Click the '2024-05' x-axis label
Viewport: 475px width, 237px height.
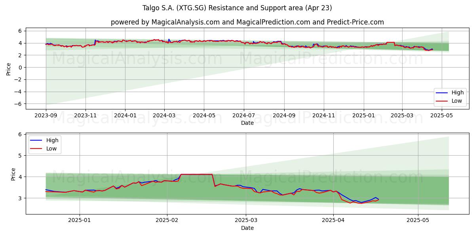click(204, 116)
